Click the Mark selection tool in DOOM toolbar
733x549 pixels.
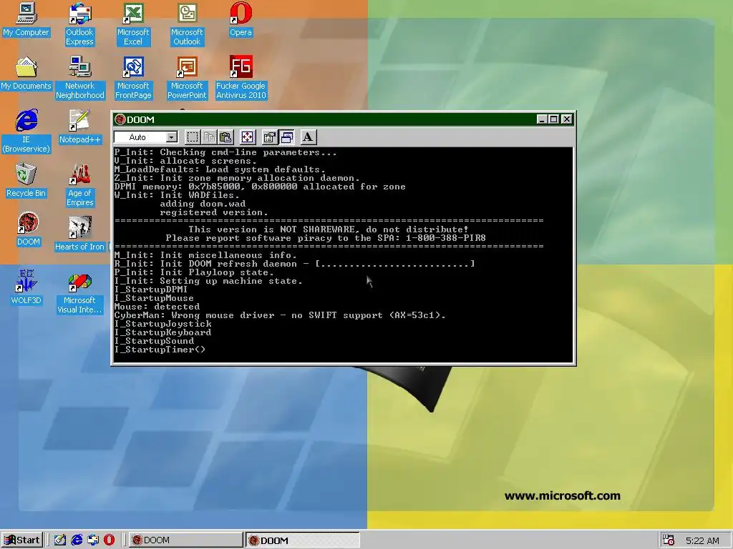coord(192,137)
